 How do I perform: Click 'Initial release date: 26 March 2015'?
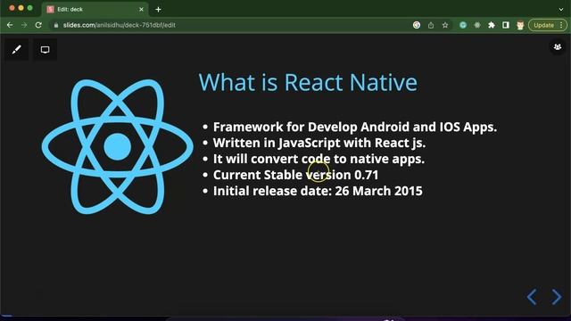(x=318, y=191)
